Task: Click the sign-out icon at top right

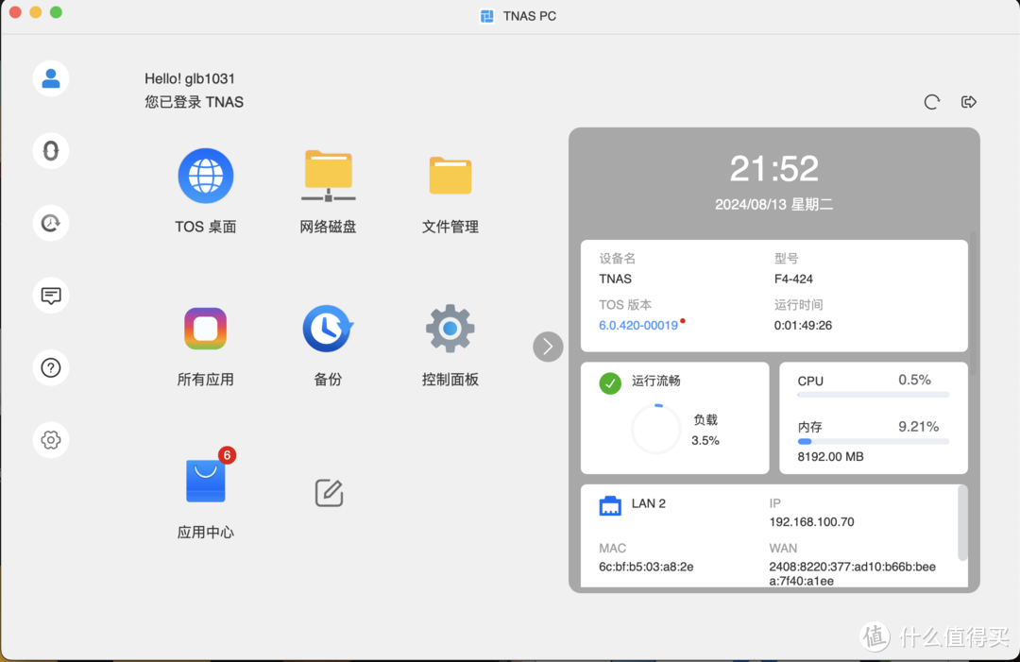Action: coord(969,101)
